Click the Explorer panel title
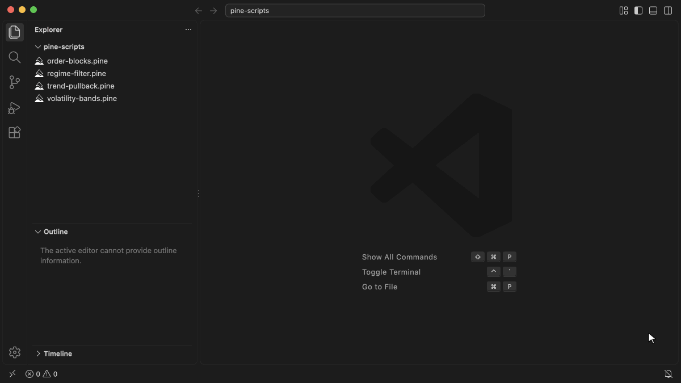 [49, 30]
